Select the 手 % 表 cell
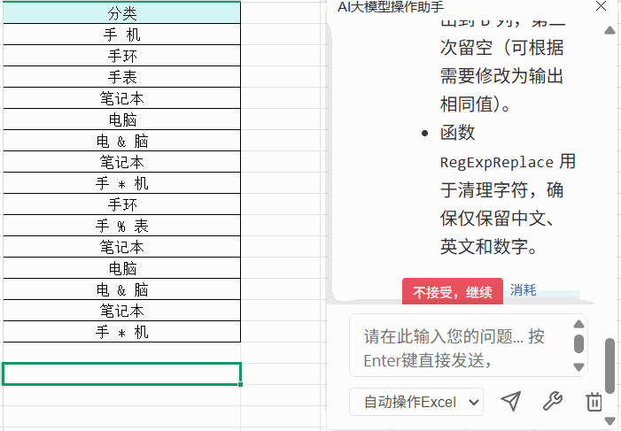Screen dimensions: 621x431 121,226
